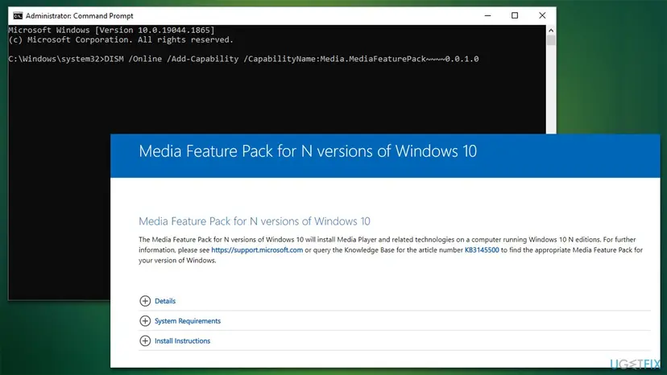Click the Command Prompt scrollbar thumb

tap(551, 40)
